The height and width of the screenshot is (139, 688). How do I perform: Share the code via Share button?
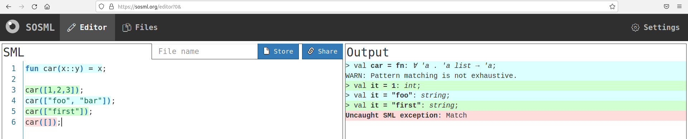tap(322, 51)
